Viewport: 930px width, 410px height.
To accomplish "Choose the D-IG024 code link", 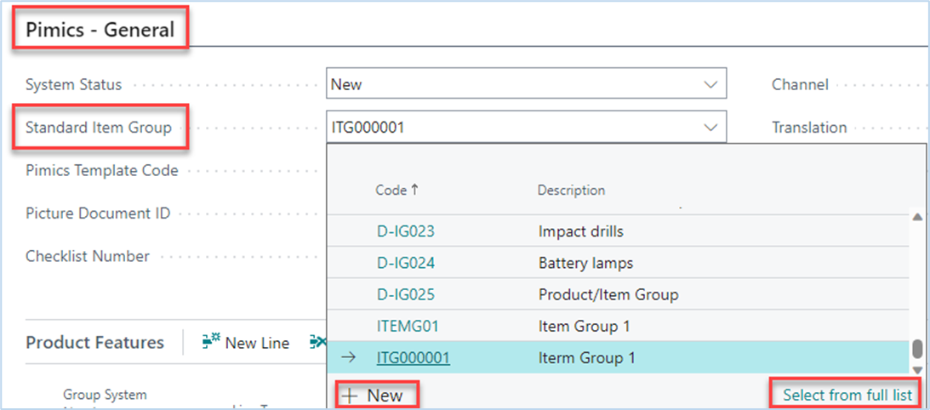I will point(406,263).
